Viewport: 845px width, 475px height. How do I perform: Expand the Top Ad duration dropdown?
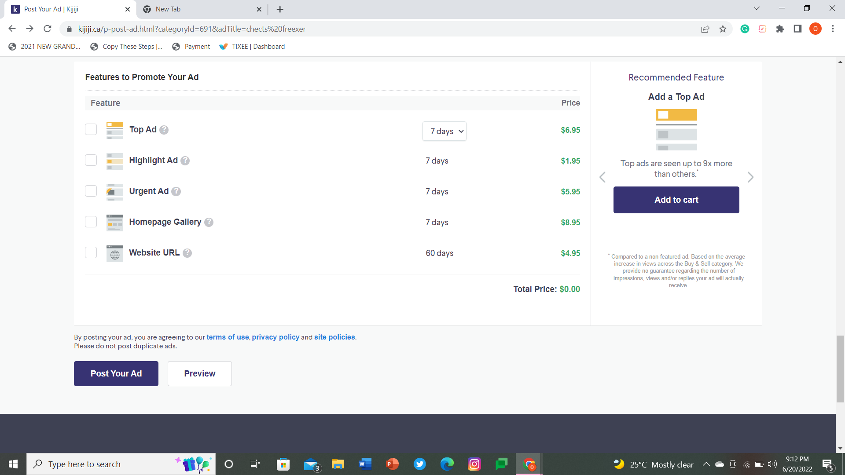(445, 131)
